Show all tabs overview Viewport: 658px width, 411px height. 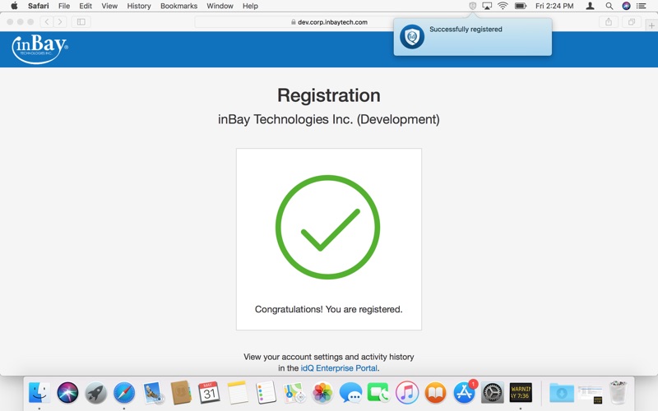tap(632, 22)
